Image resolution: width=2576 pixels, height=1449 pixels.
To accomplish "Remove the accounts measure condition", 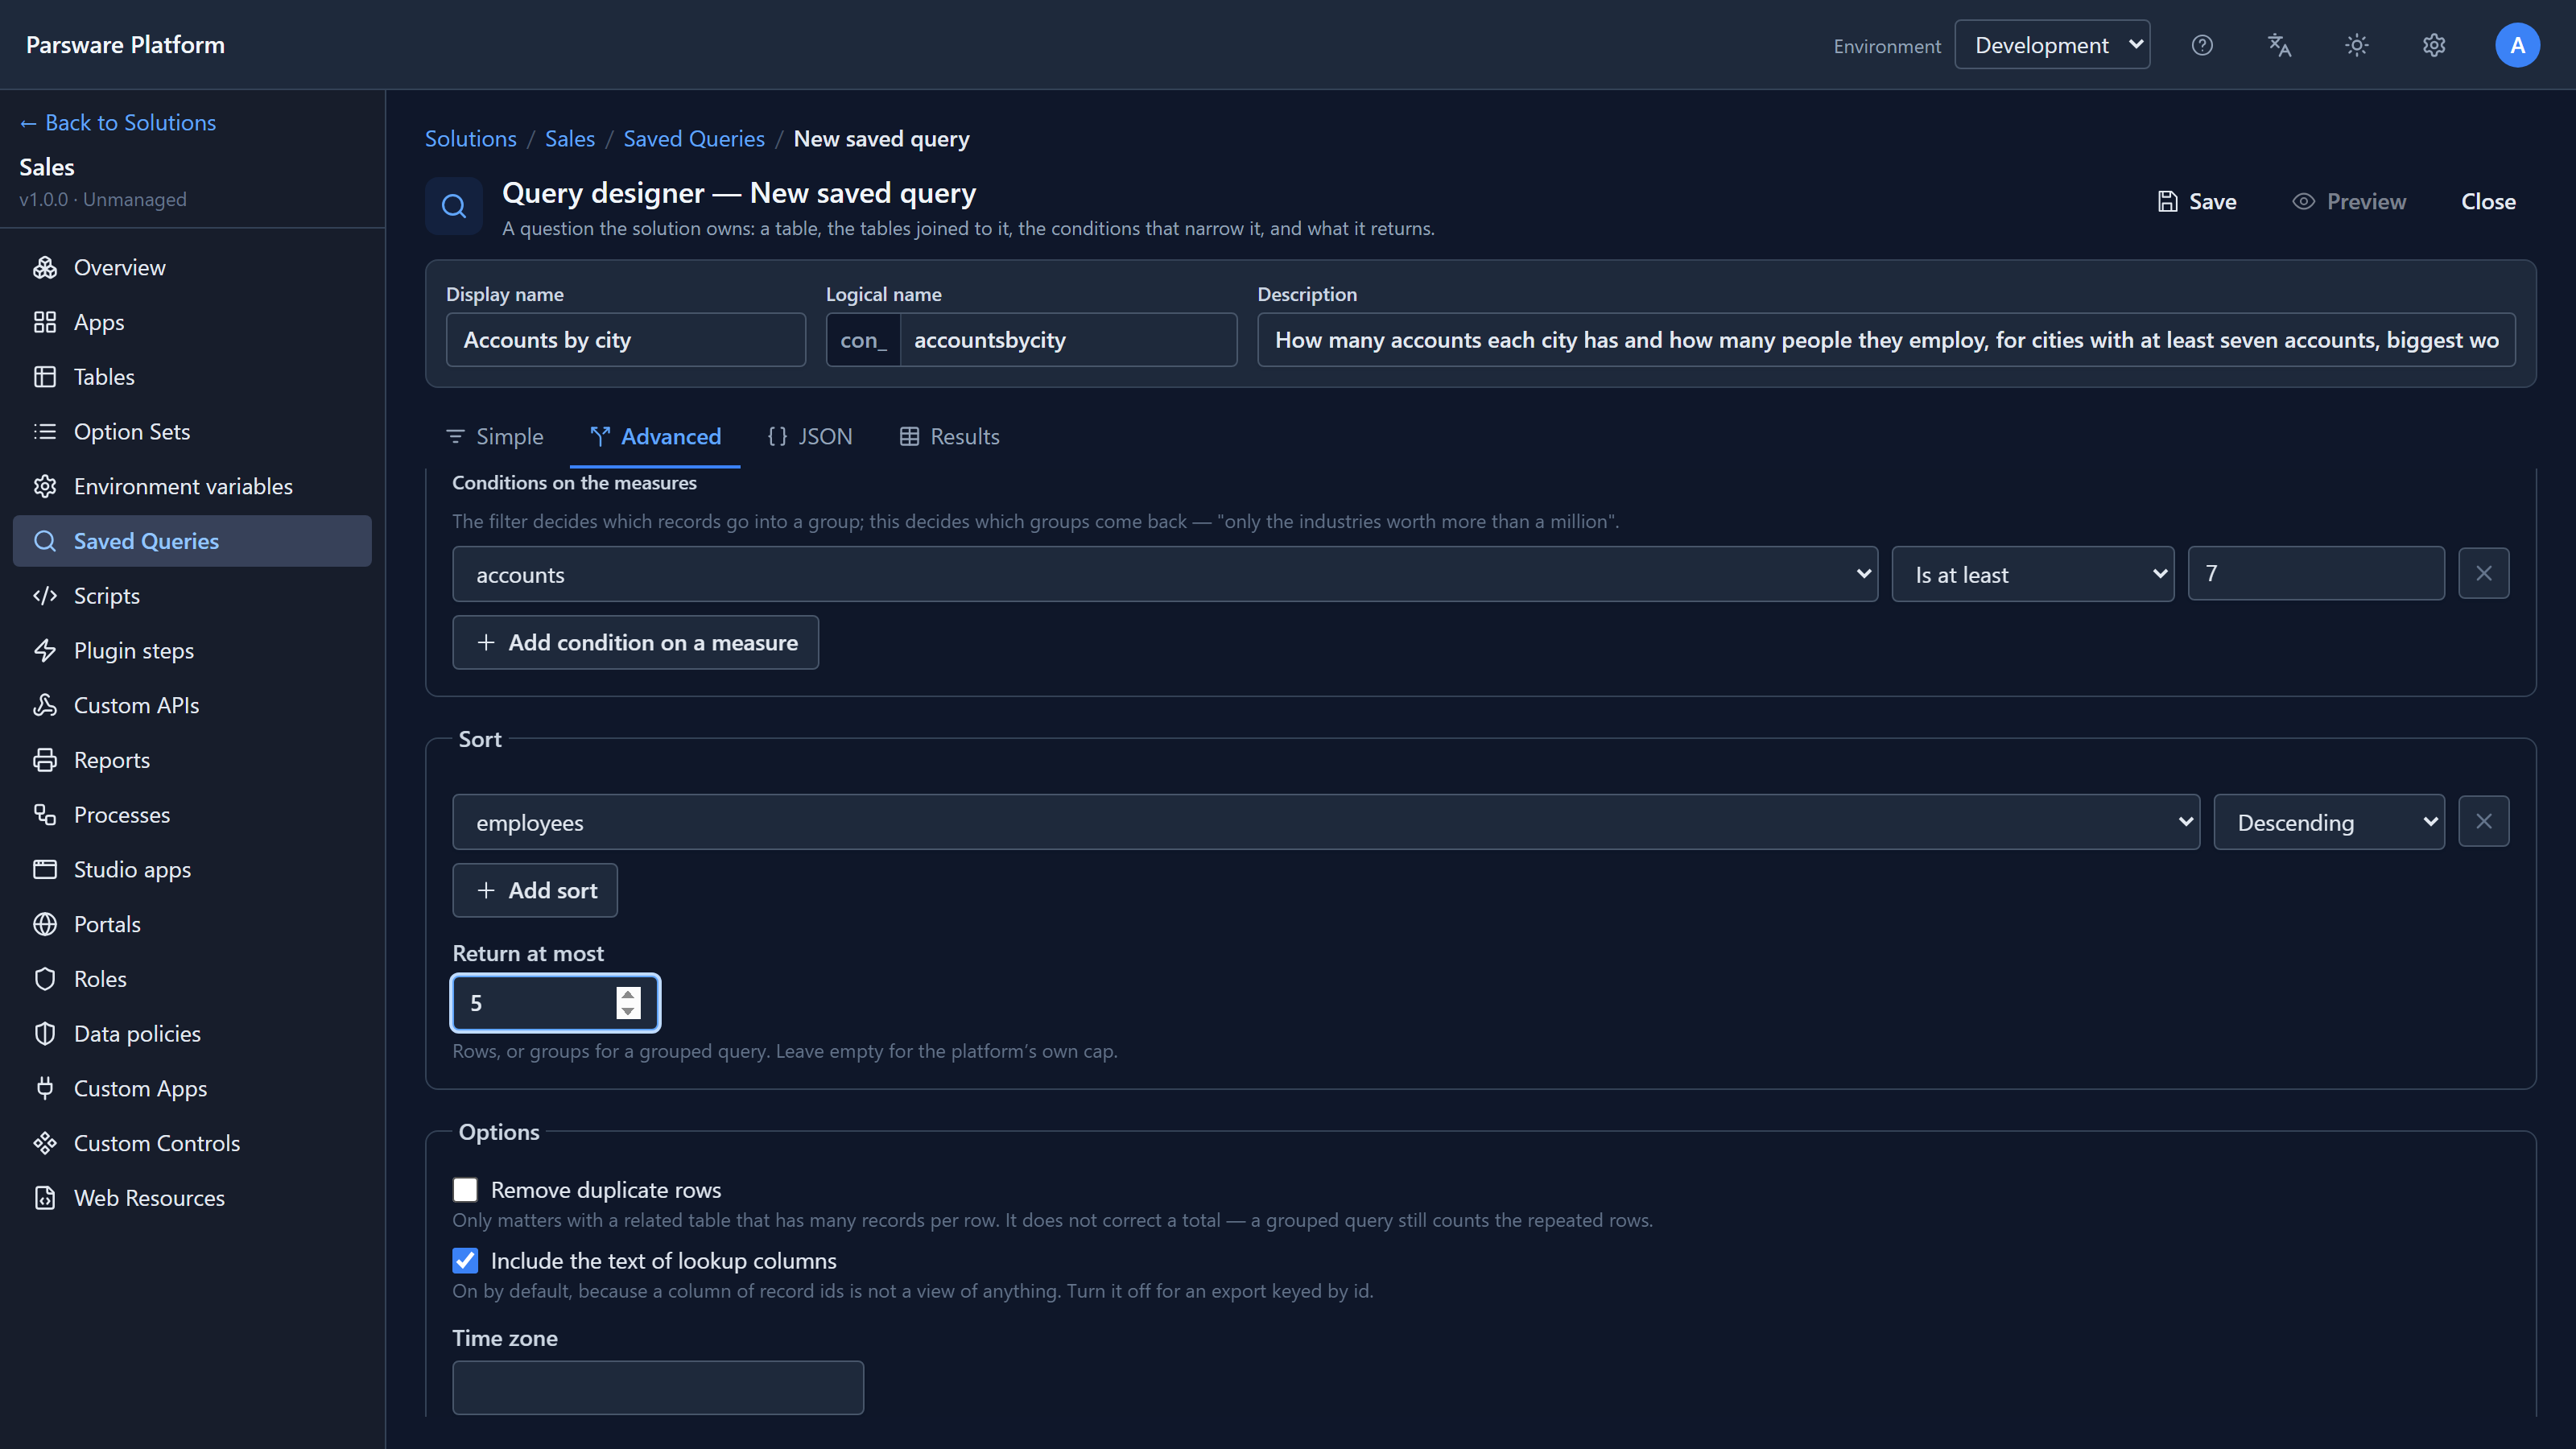I will coord(2484,574).
